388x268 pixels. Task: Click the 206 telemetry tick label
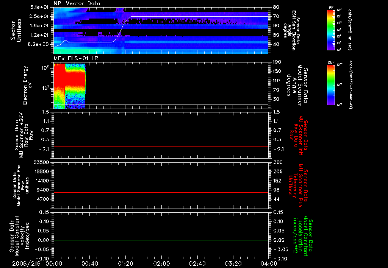277,171
